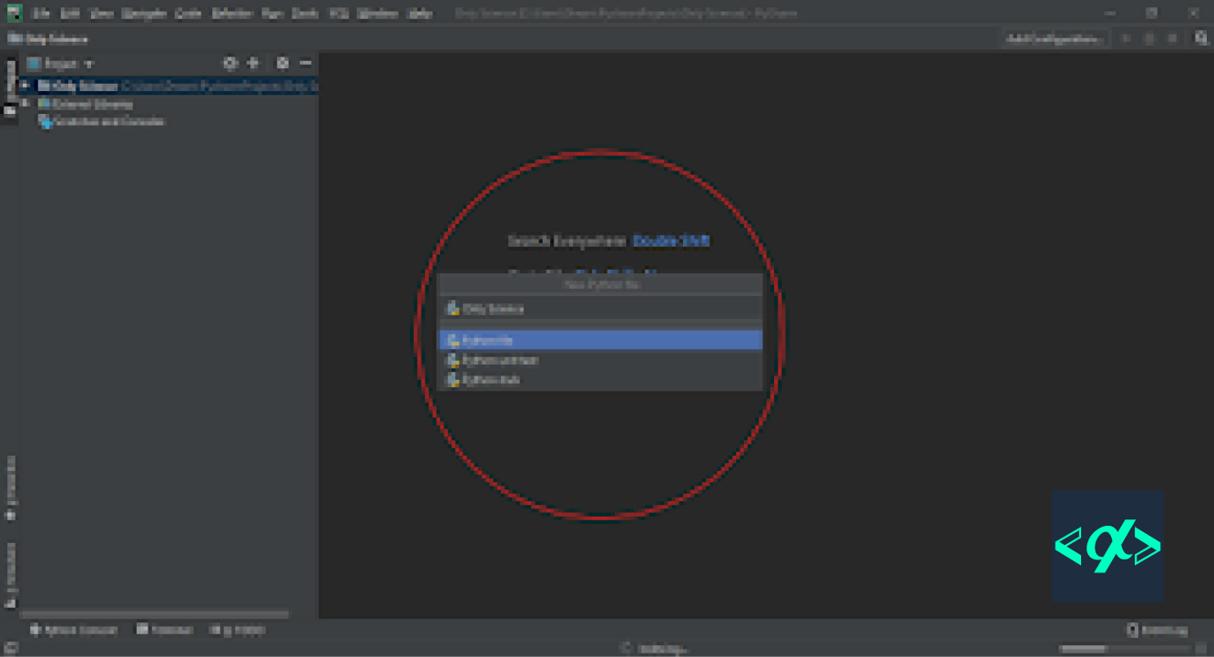Click the settings gear in the Project panel
This screenshot has width=1214, height=657.
(282, 63)
